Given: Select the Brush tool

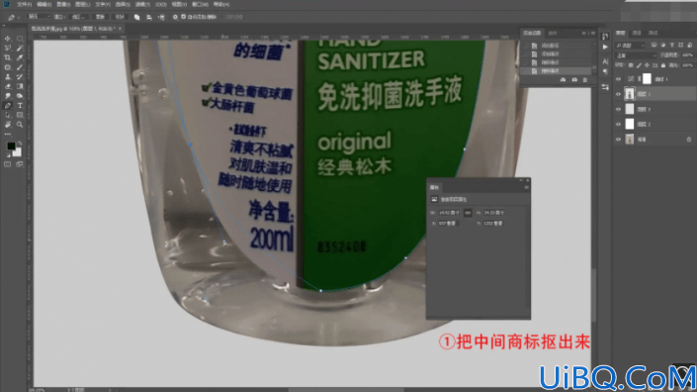Looking at the screenshot, I should pos(20,67).
